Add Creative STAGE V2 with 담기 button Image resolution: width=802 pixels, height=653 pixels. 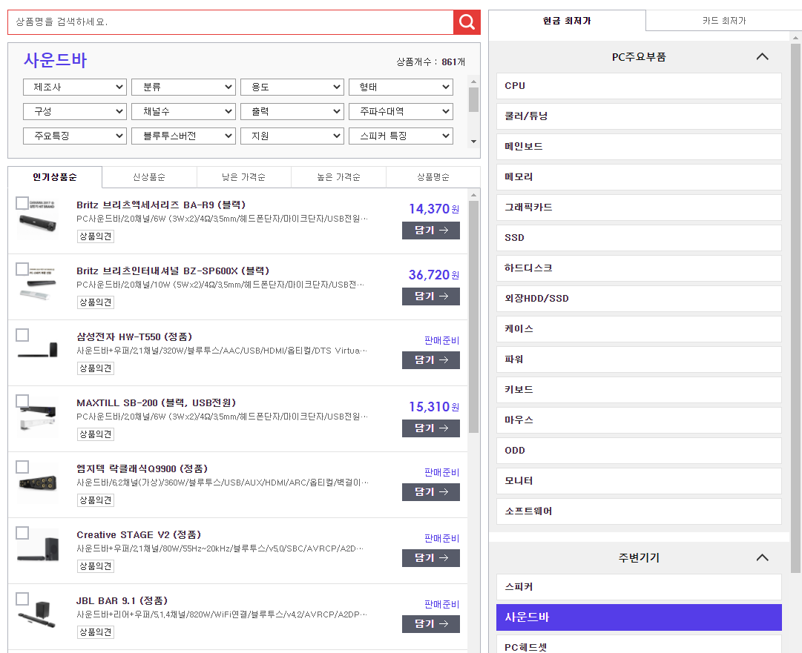(430, 558)
